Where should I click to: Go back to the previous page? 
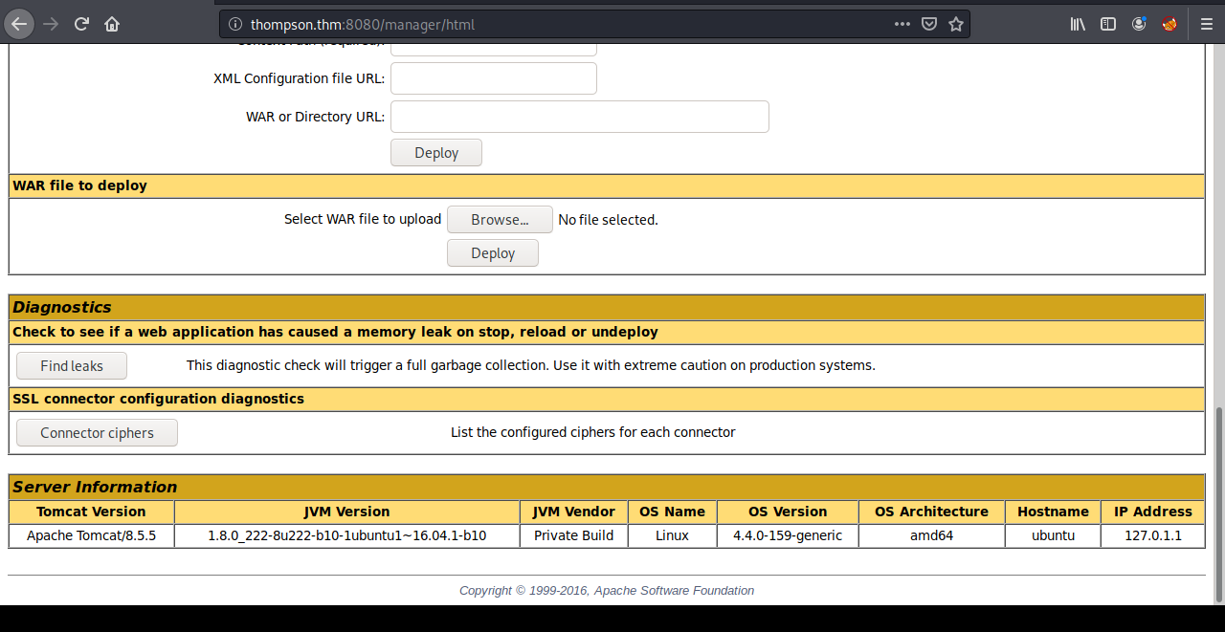pyautogui.click(x=19, y=24)
